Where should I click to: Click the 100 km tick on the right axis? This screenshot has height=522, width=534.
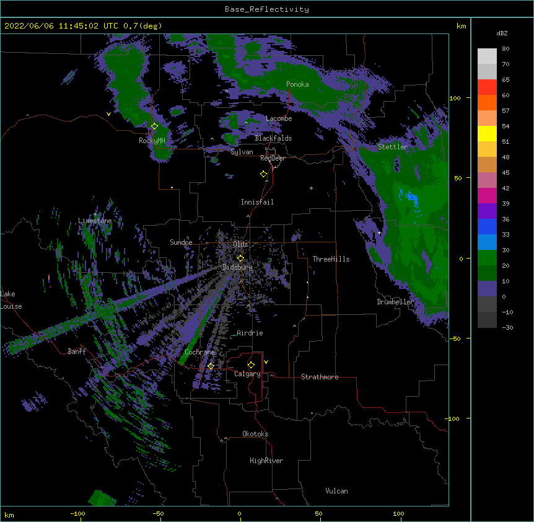point(455,98)
